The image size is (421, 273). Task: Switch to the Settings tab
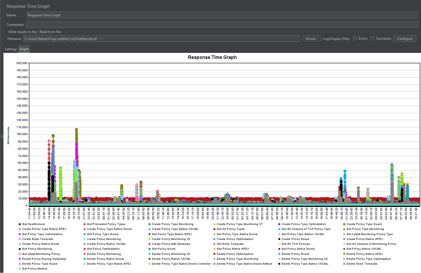click(x=11, y=49)
